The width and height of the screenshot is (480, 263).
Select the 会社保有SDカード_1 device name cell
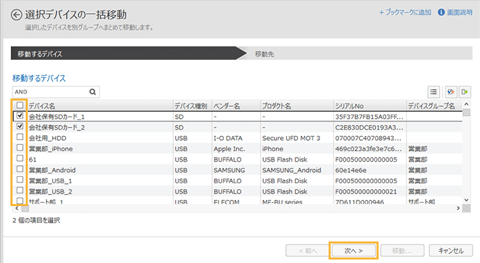pos(100,117)
